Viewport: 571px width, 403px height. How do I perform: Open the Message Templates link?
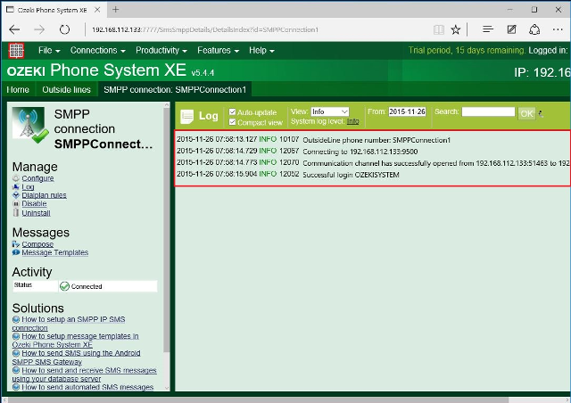55,252
